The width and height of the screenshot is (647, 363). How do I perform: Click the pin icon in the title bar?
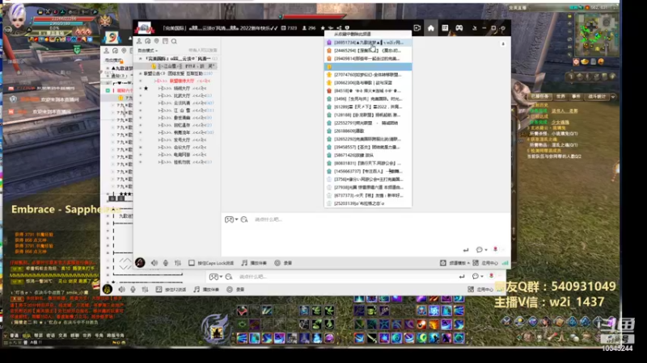[x=475, y=28]
